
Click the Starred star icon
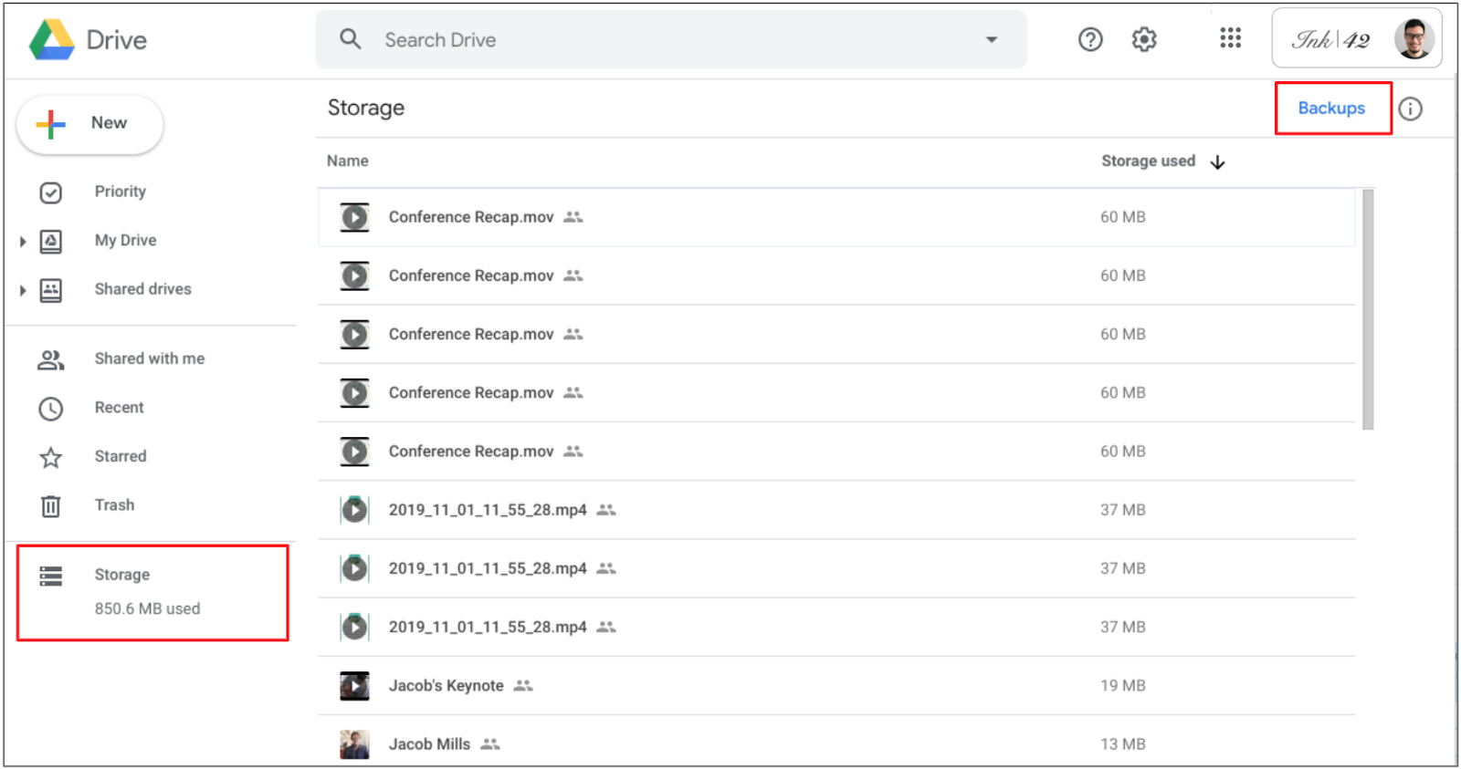[x=51, y=457]
